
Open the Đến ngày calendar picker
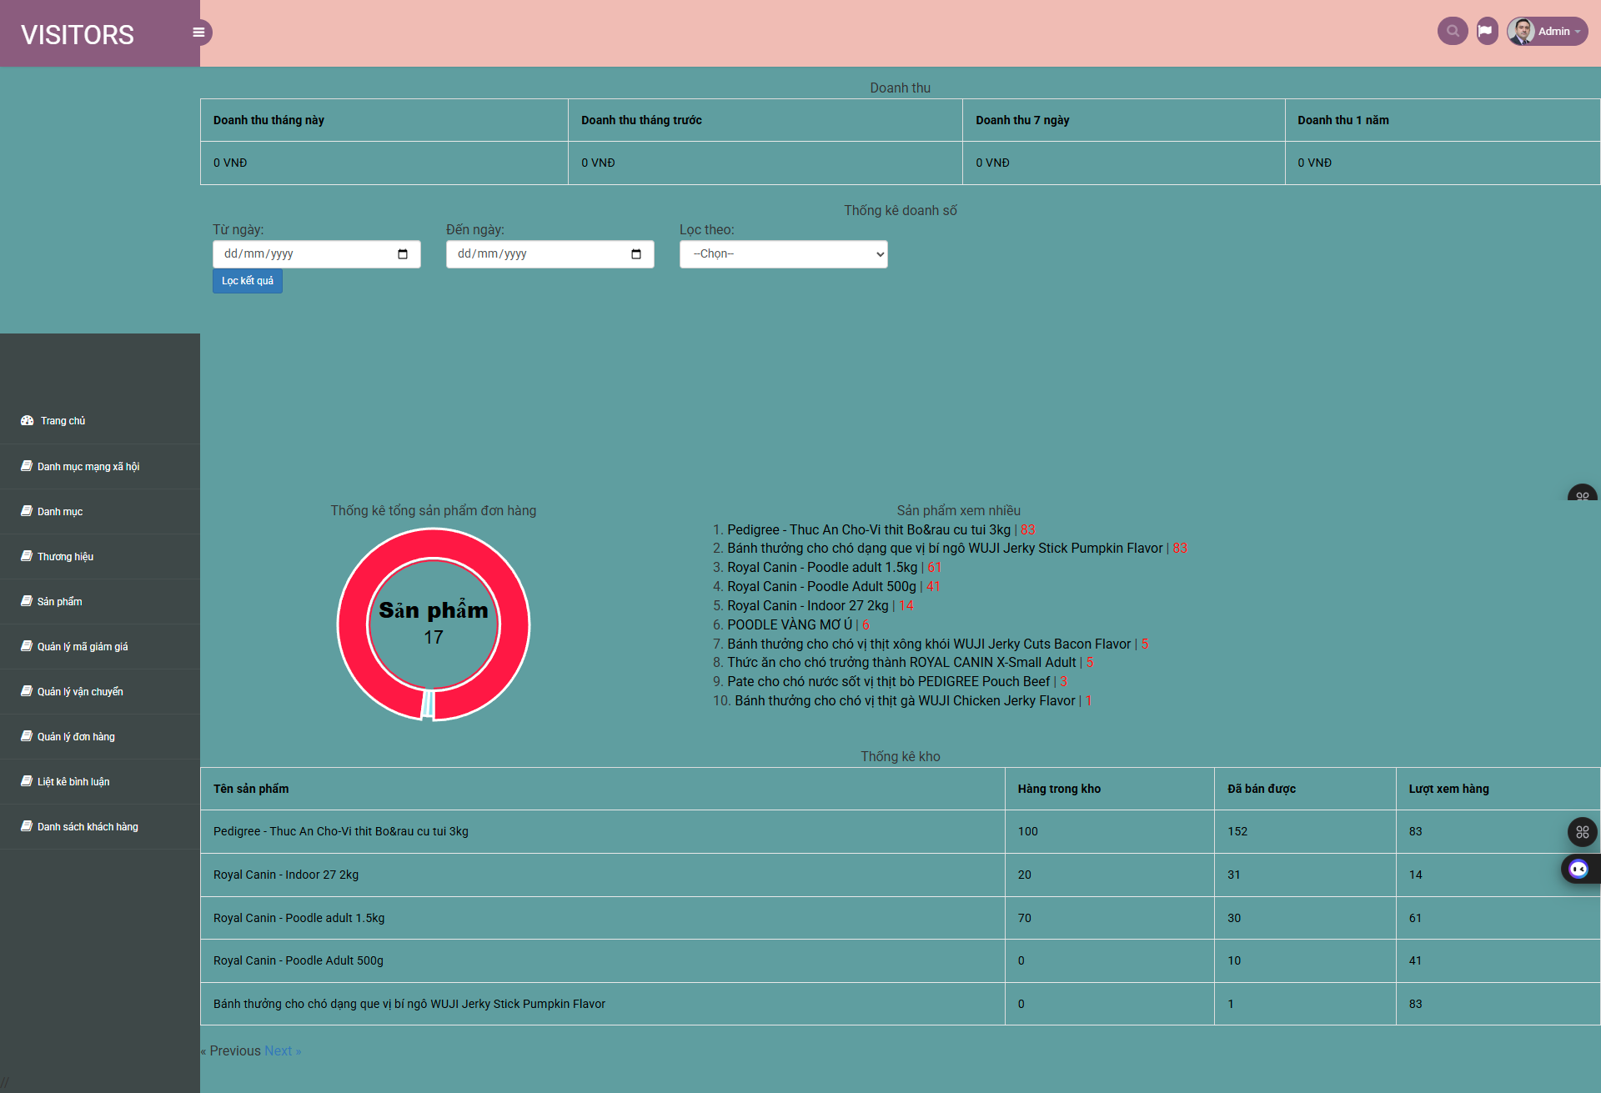click(635, 253)
